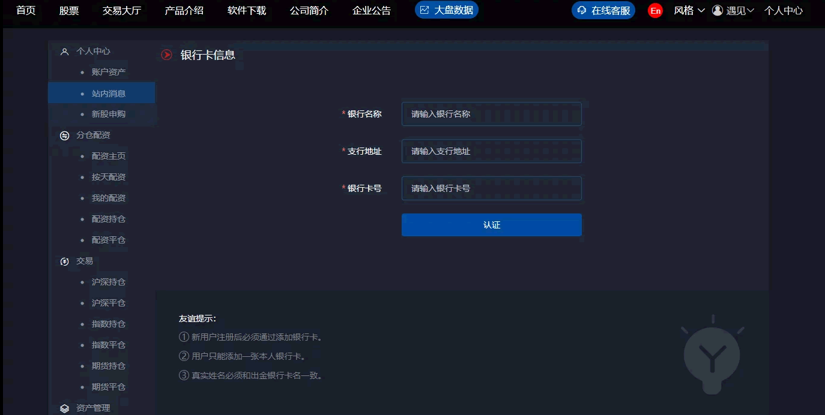Select 沪深持仓 under 交易 section
The height and width of the screenshot is (415, 825).
[109, 282]
